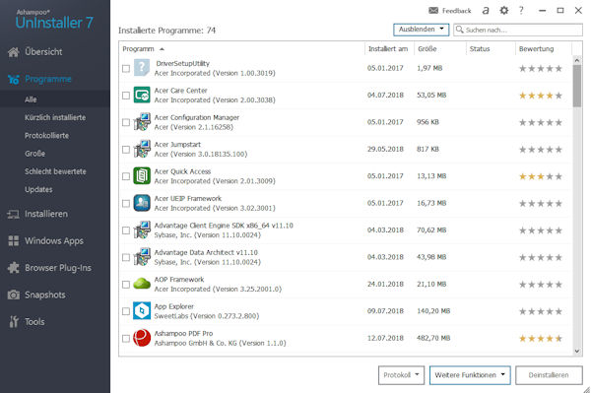The height and width of the screenshot is (393, 591).
Task: Open the help question mark icon
Action: pos(521,11)
